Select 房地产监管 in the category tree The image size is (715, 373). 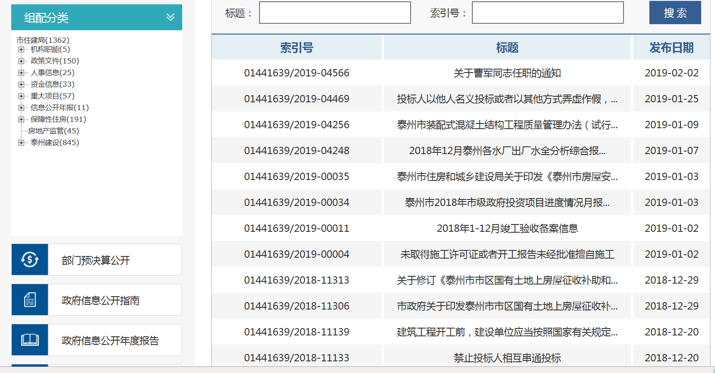click(x=53, y=131)
